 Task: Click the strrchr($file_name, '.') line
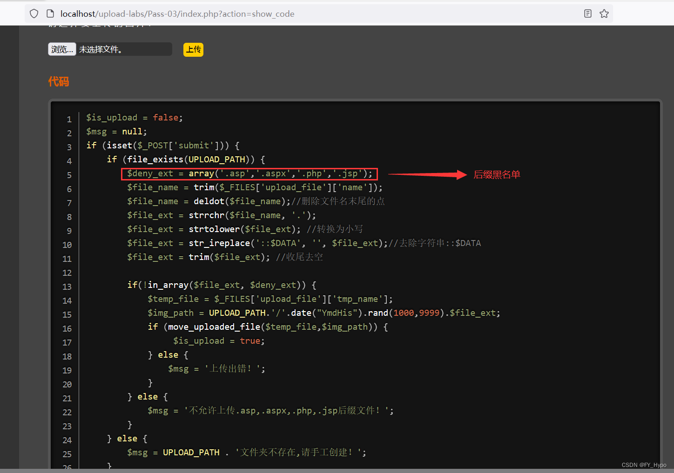point(222,215)
